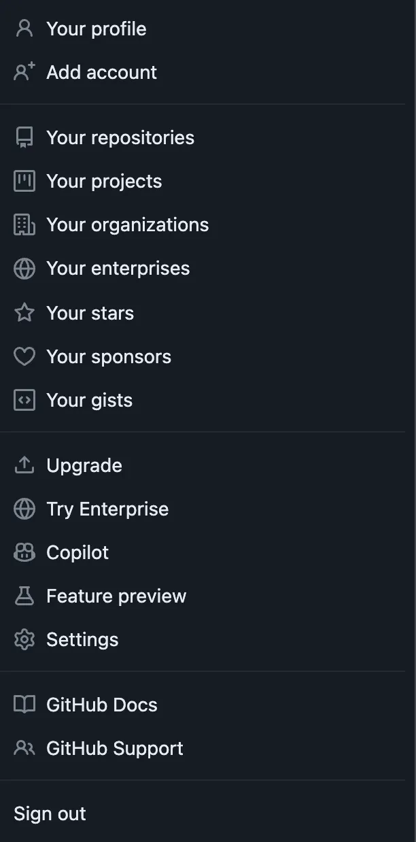Click the building icon for Your organizations

pos(24,224)
